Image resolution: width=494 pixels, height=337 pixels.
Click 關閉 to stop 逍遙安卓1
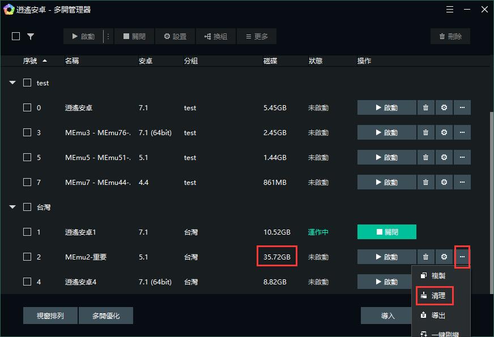(387, 232)
